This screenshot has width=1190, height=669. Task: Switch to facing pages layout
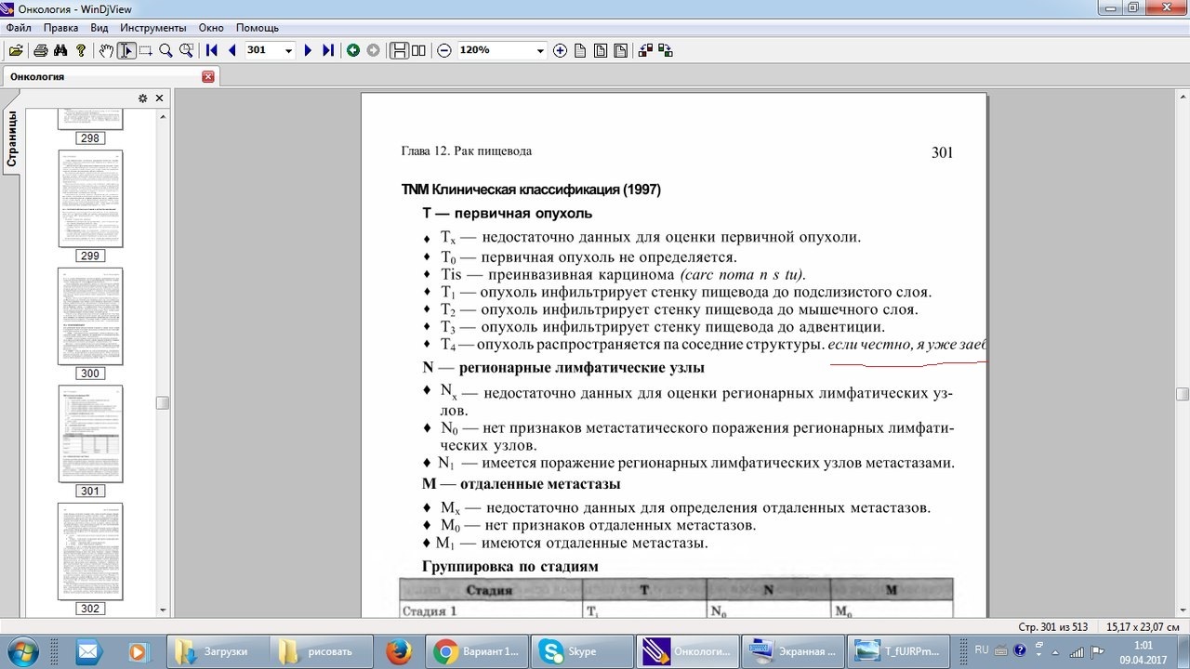(418, 50)
